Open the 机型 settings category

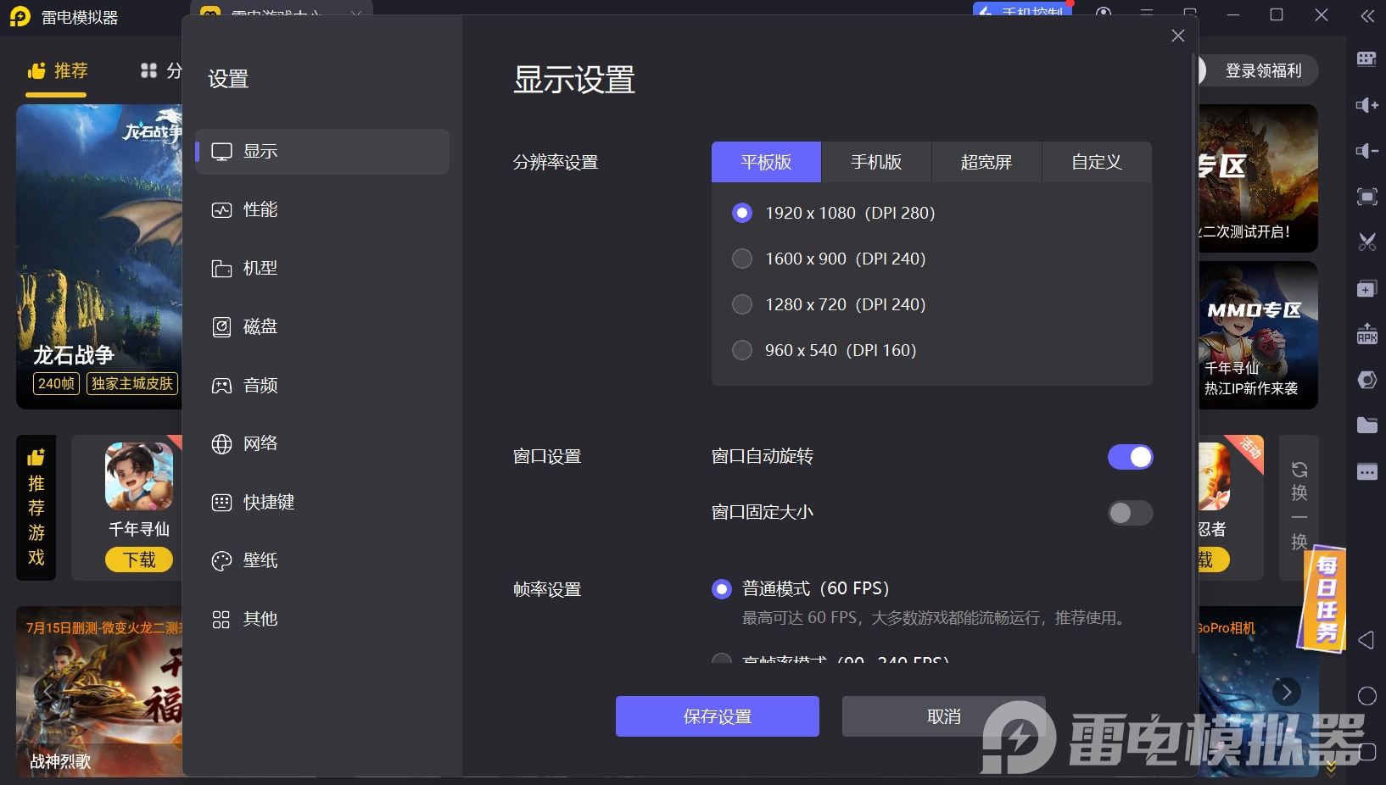[x=322, y=269]
